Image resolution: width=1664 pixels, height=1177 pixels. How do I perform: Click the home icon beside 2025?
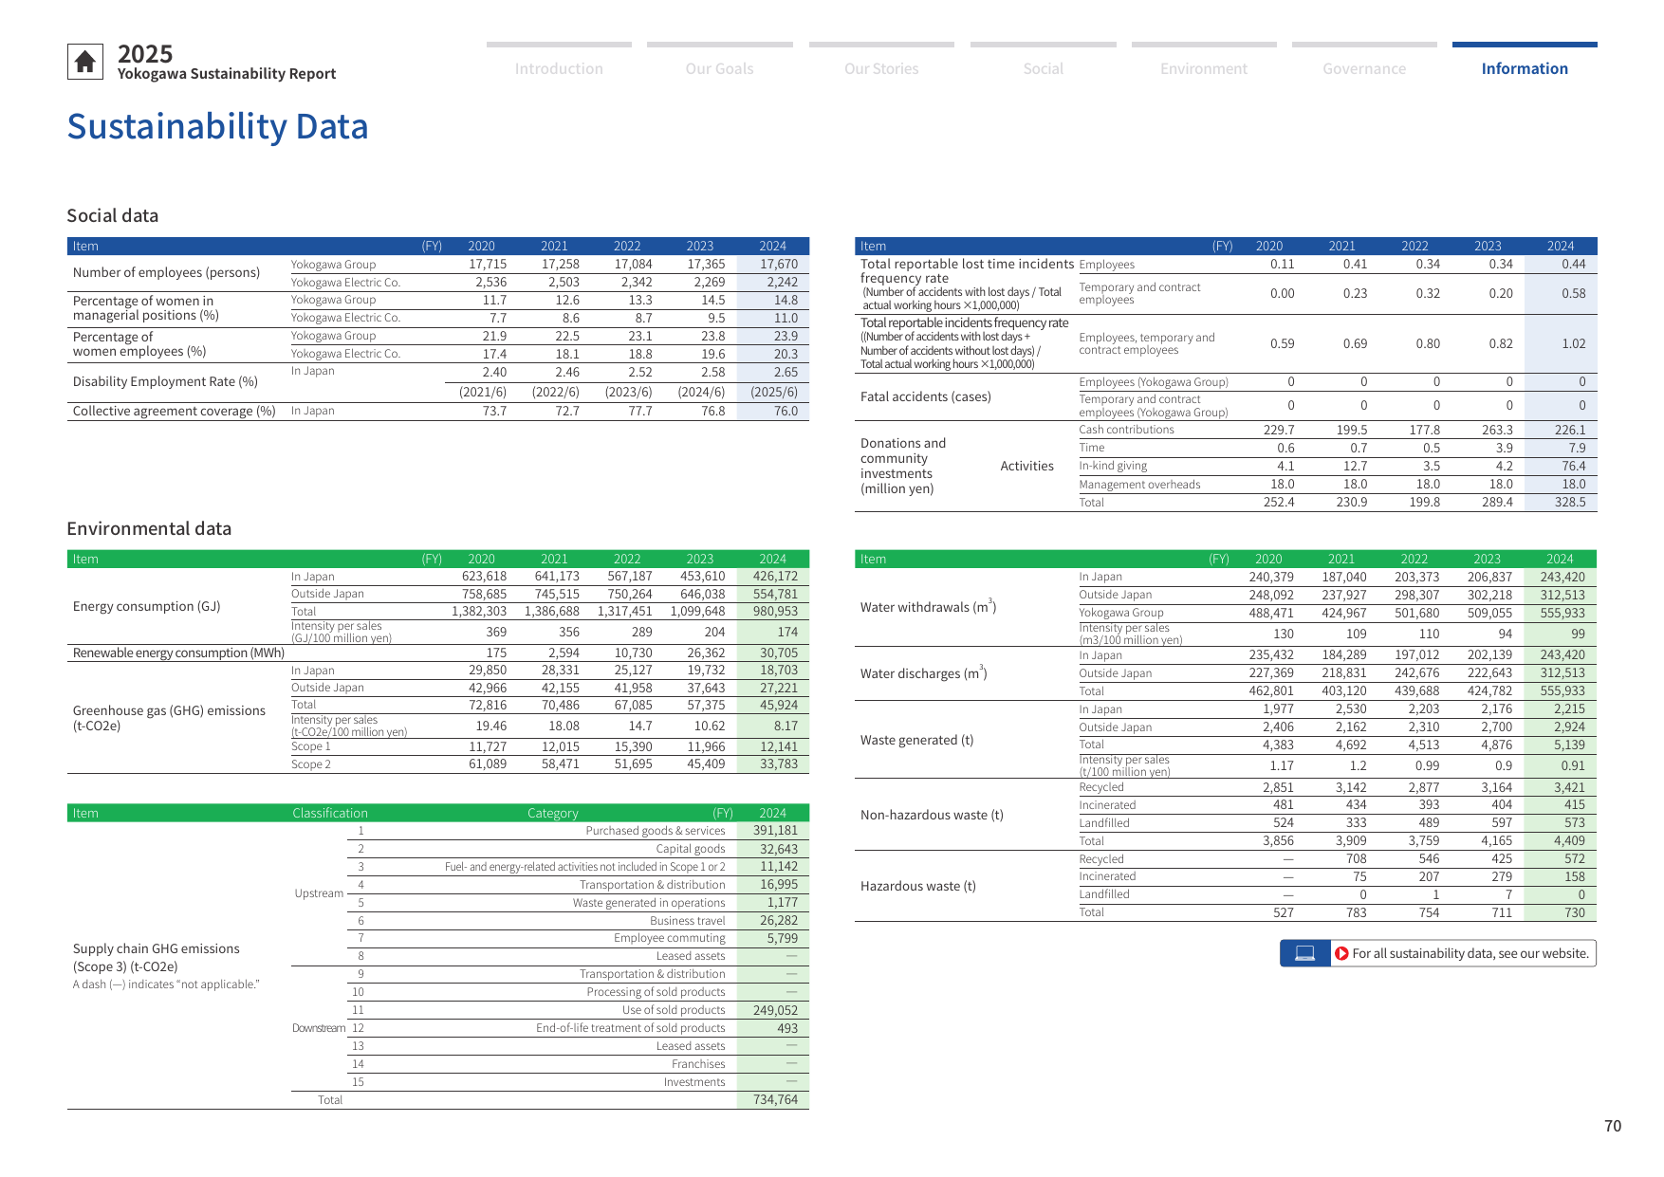click(84, 62)
